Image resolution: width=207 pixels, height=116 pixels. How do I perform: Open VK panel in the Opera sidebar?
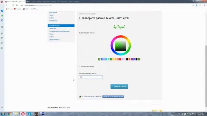coord(2,20)
